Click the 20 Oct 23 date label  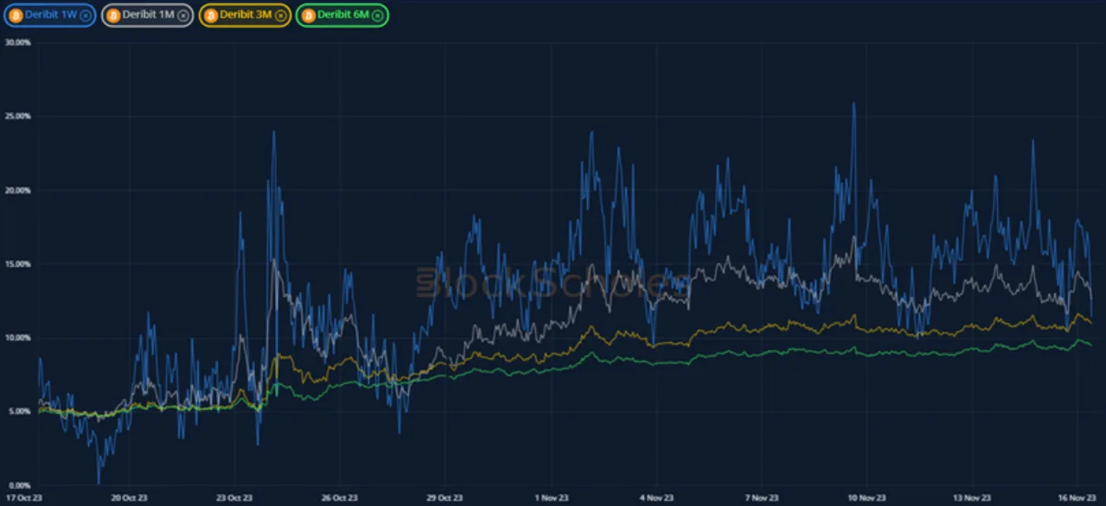point(129,498)
